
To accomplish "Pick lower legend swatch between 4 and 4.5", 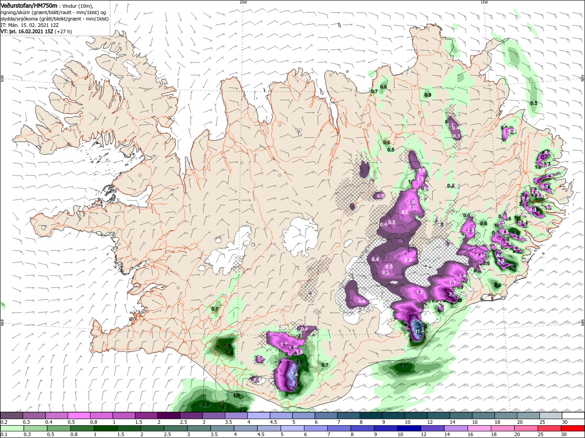I will pos(245,428).
